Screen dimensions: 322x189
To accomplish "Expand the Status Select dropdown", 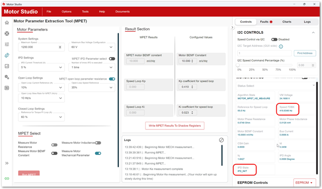I will coord(276,86).
